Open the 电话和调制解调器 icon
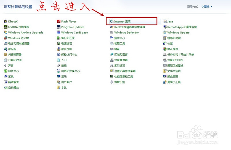The height and width of the screenshot is (150, 231). click(x=5, y=43)
